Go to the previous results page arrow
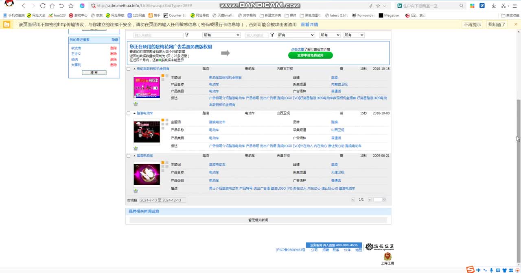Viewport: 521px width, 273px height. pyautogui.click(x=353, y=200)
